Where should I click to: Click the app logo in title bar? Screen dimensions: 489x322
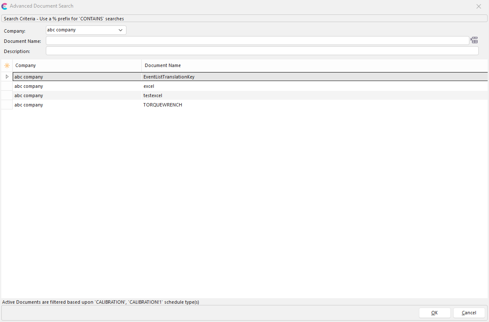(5, 6)
